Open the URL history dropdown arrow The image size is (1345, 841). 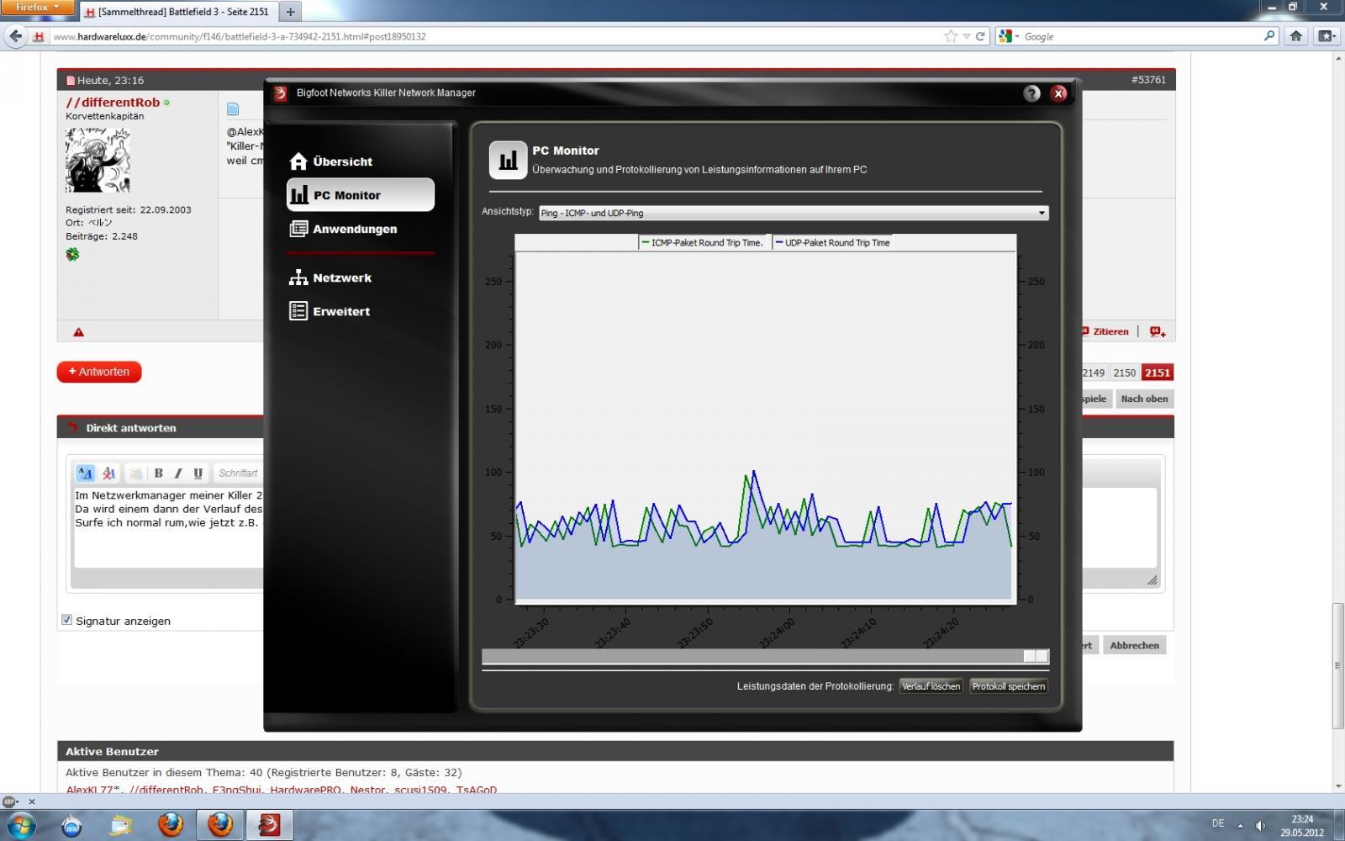[x=967, y=37]
